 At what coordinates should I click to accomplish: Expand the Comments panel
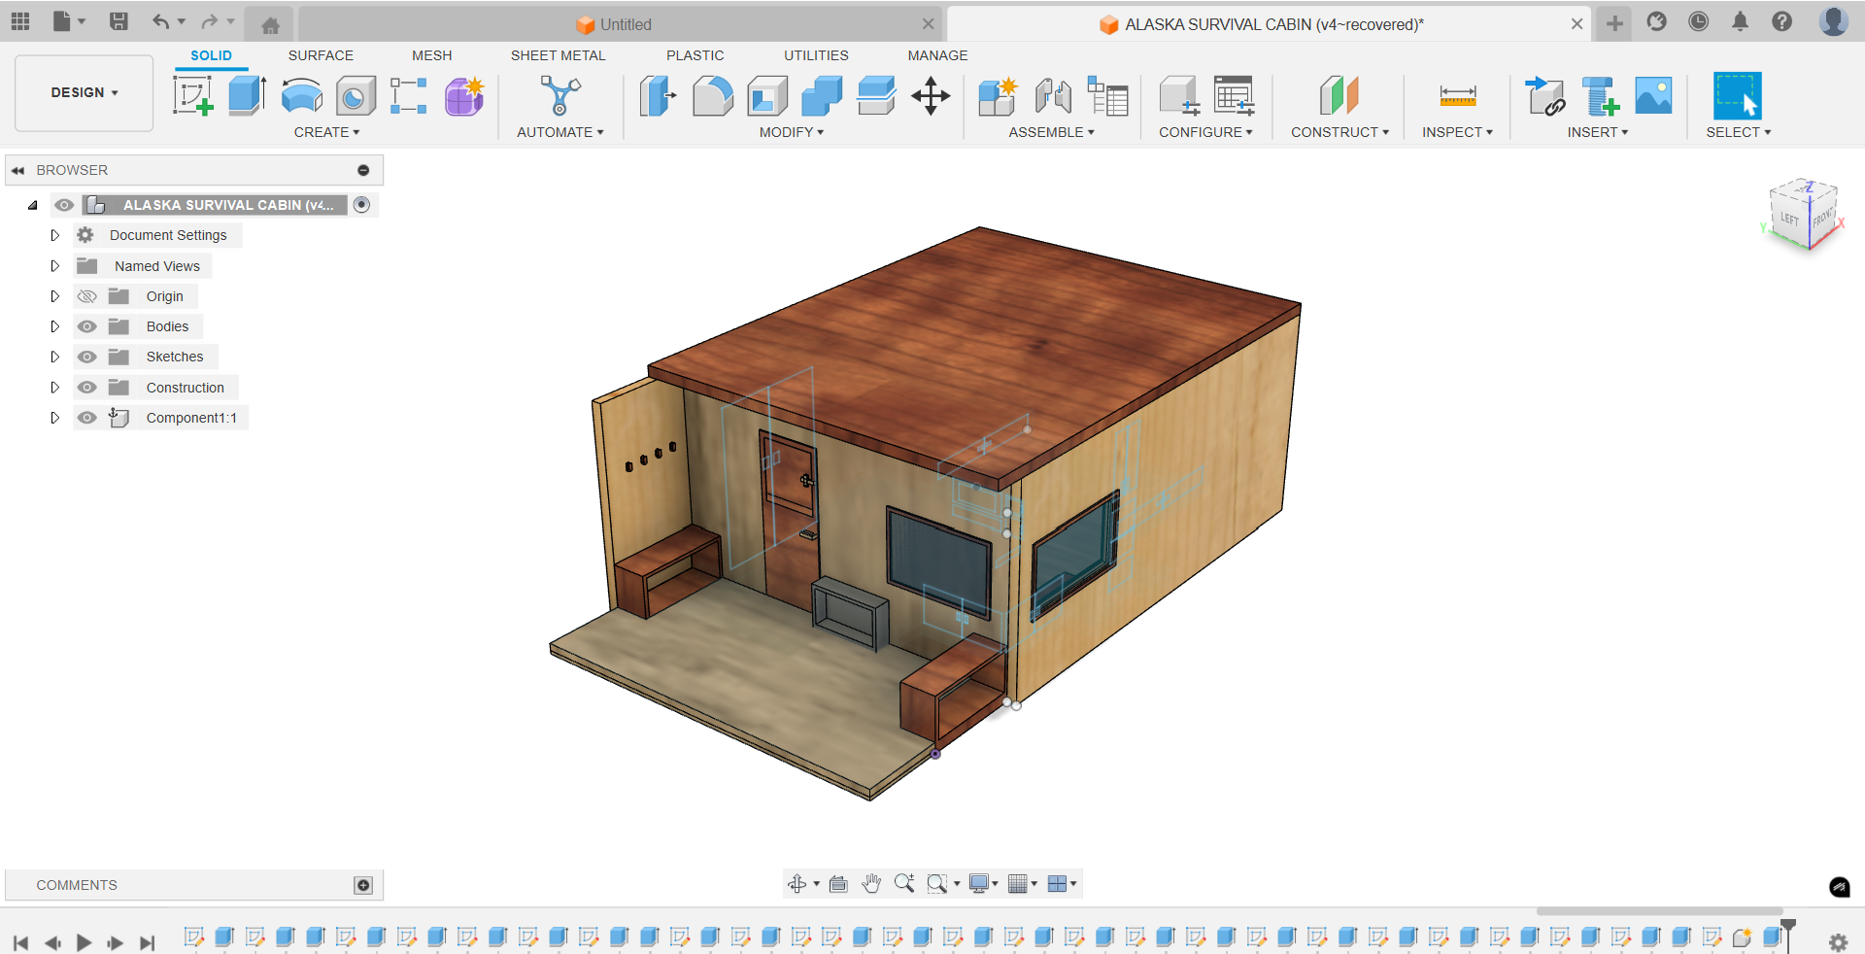pyautogui.click(x=363, y=885)
